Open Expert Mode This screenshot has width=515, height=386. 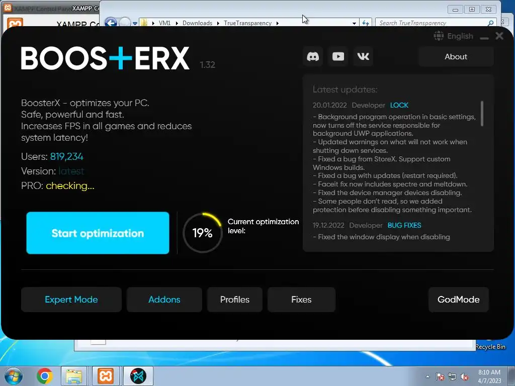(x=71, y=300)
